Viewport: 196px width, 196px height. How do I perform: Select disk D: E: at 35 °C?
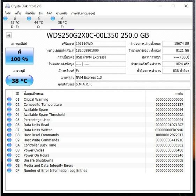tap(15, 23)
